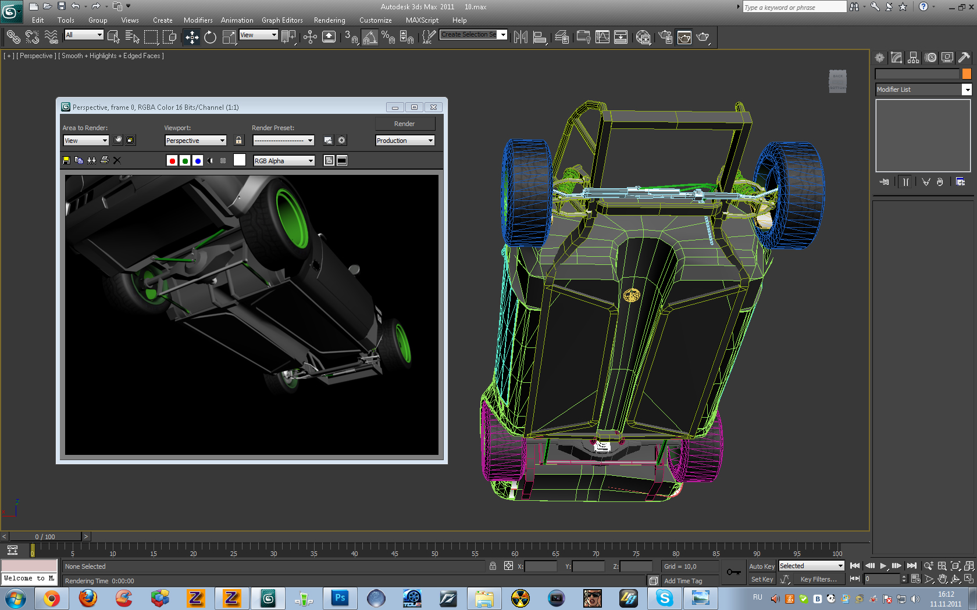The width and height of the screenshot is (977, 610).
Task: Open the Mirror tool in main toolbar
Action: click(x=520, y=38)
